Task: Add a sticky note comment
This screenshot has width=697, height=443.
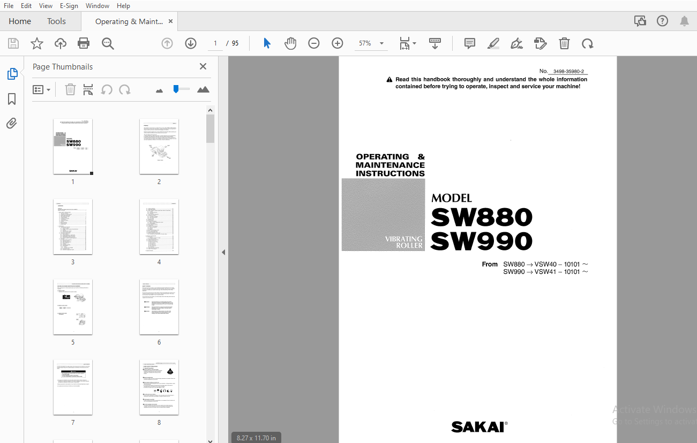Action: coord(470,43)
